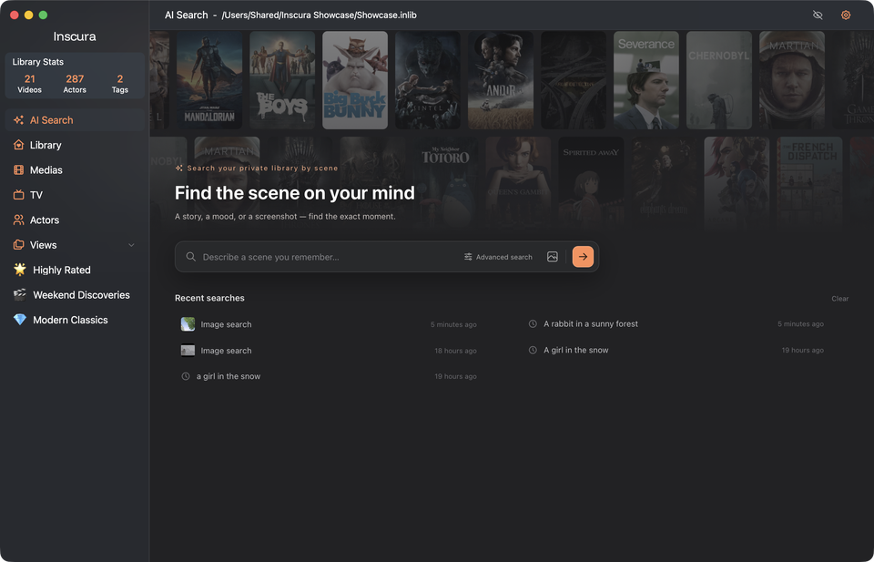Open settings gear icon in title bar
The image size is (874, 562).
[x=846, y=15]
